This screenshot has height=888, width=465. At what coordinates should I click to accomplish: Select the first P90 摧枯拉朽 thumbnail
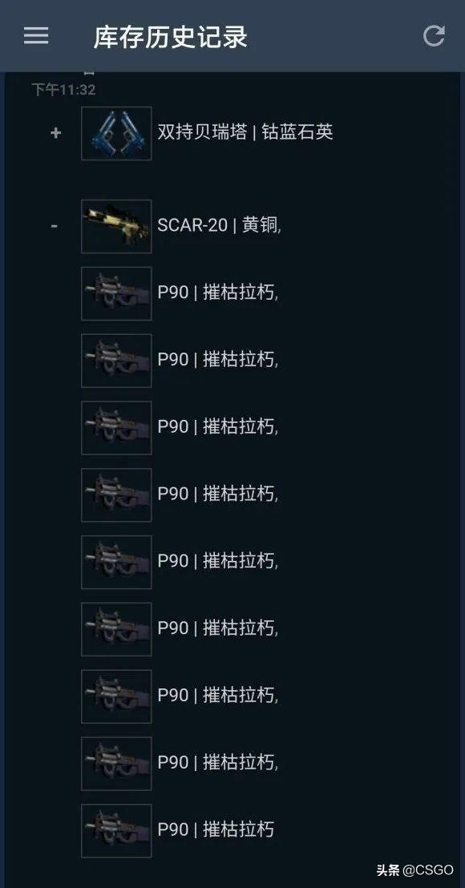(x=116, y=293)
